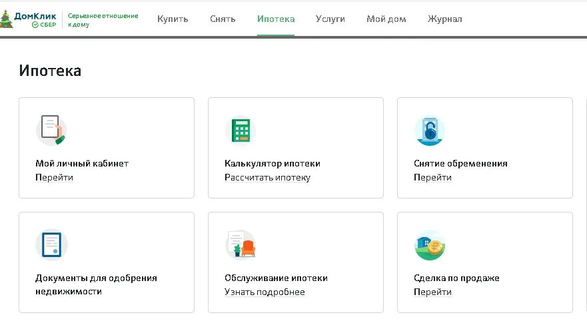This screenshot has width=587, height=333.
Task: Click the Мой личный кабинет title
Action: tap(82, 164)
